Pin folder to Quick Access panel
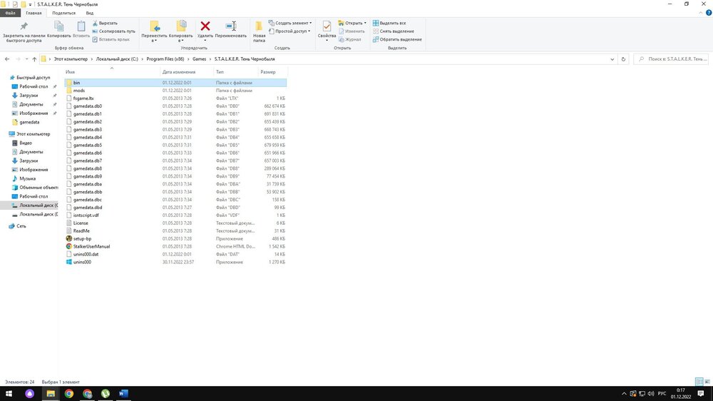The width and height of the screenshot is (713, 401). pos(23,27)
